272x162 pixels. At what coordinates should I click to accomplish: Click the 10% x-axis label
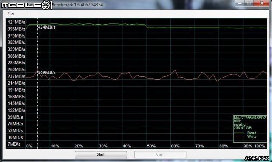[x=55, y=146]
